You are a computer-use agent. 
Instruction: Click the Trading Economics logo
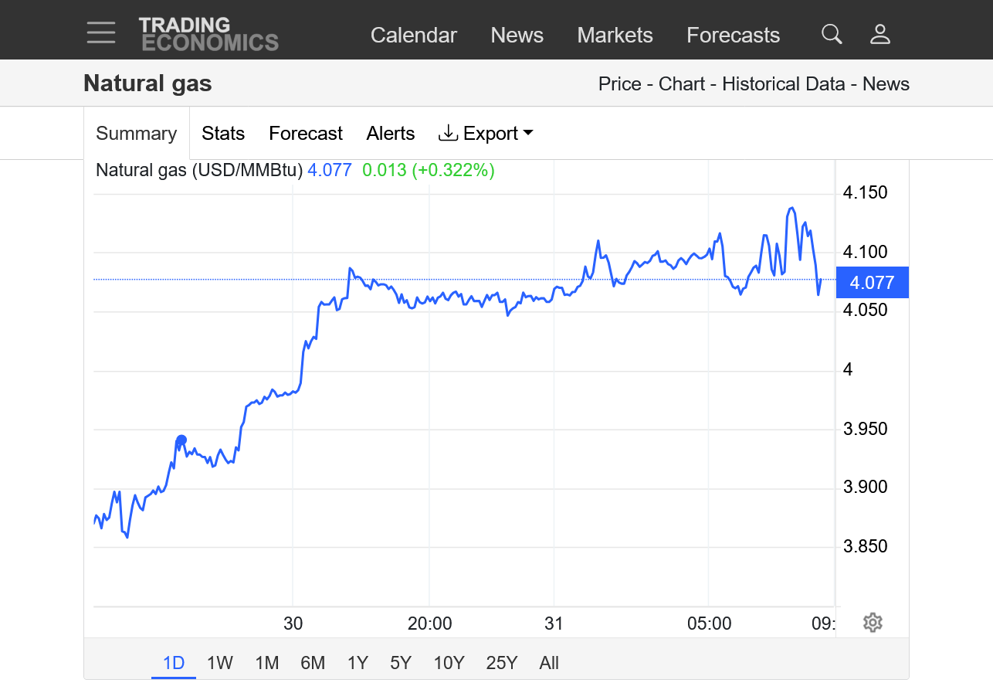pyautogui.click(x=208, y=34)
